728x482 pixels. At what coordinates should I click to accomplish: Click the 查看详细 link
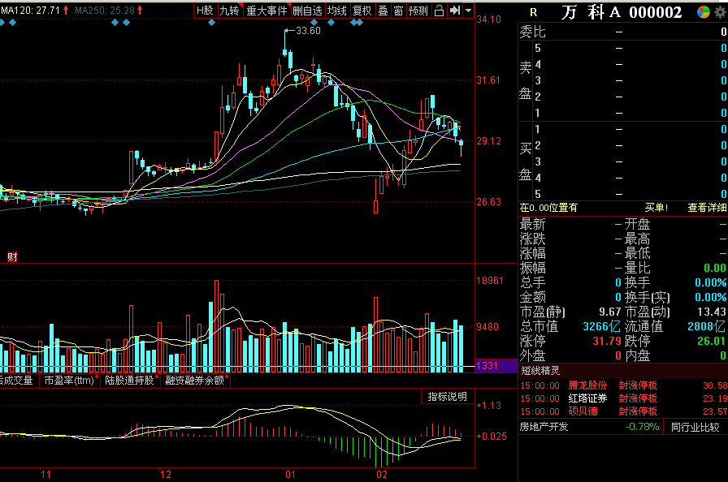tap(707, 208)
